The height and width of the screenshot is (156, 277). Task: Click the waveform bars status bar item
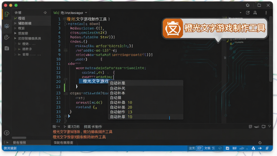point(242,148)
